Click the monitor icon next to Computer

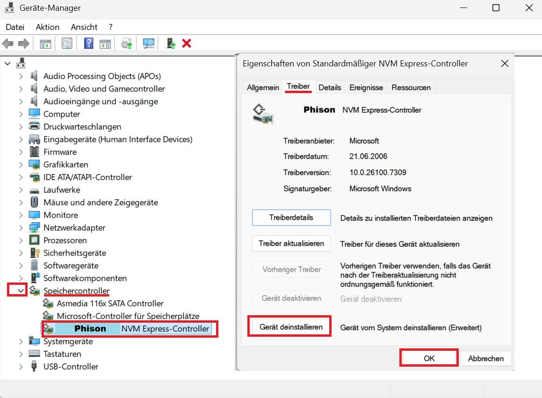tap(34, 114)
